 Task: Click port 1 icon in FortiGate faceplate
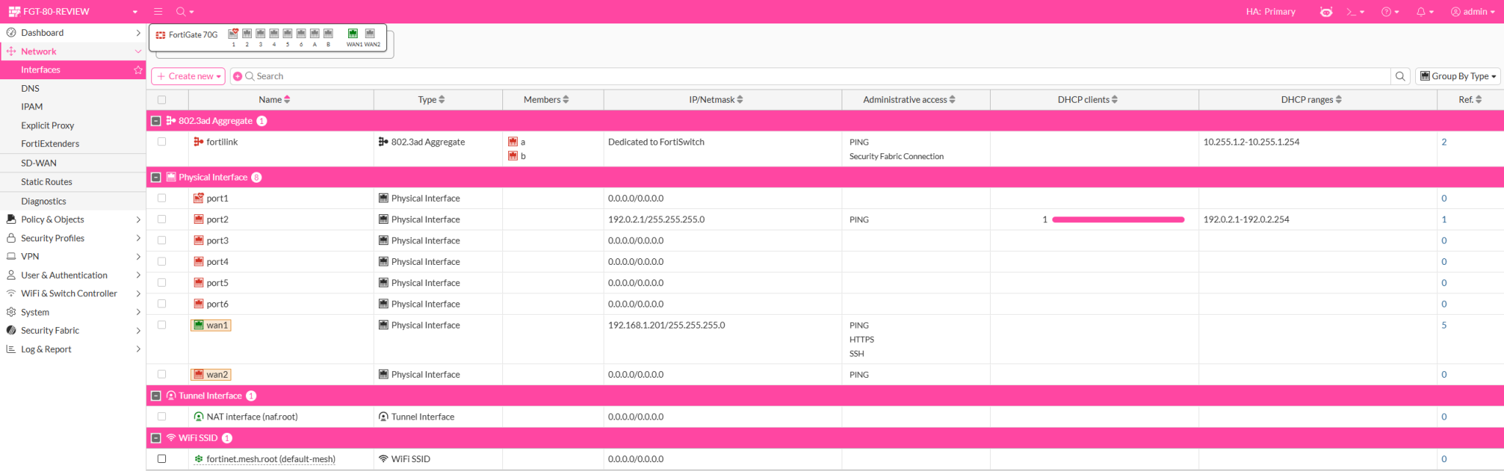tap(234, 34)
